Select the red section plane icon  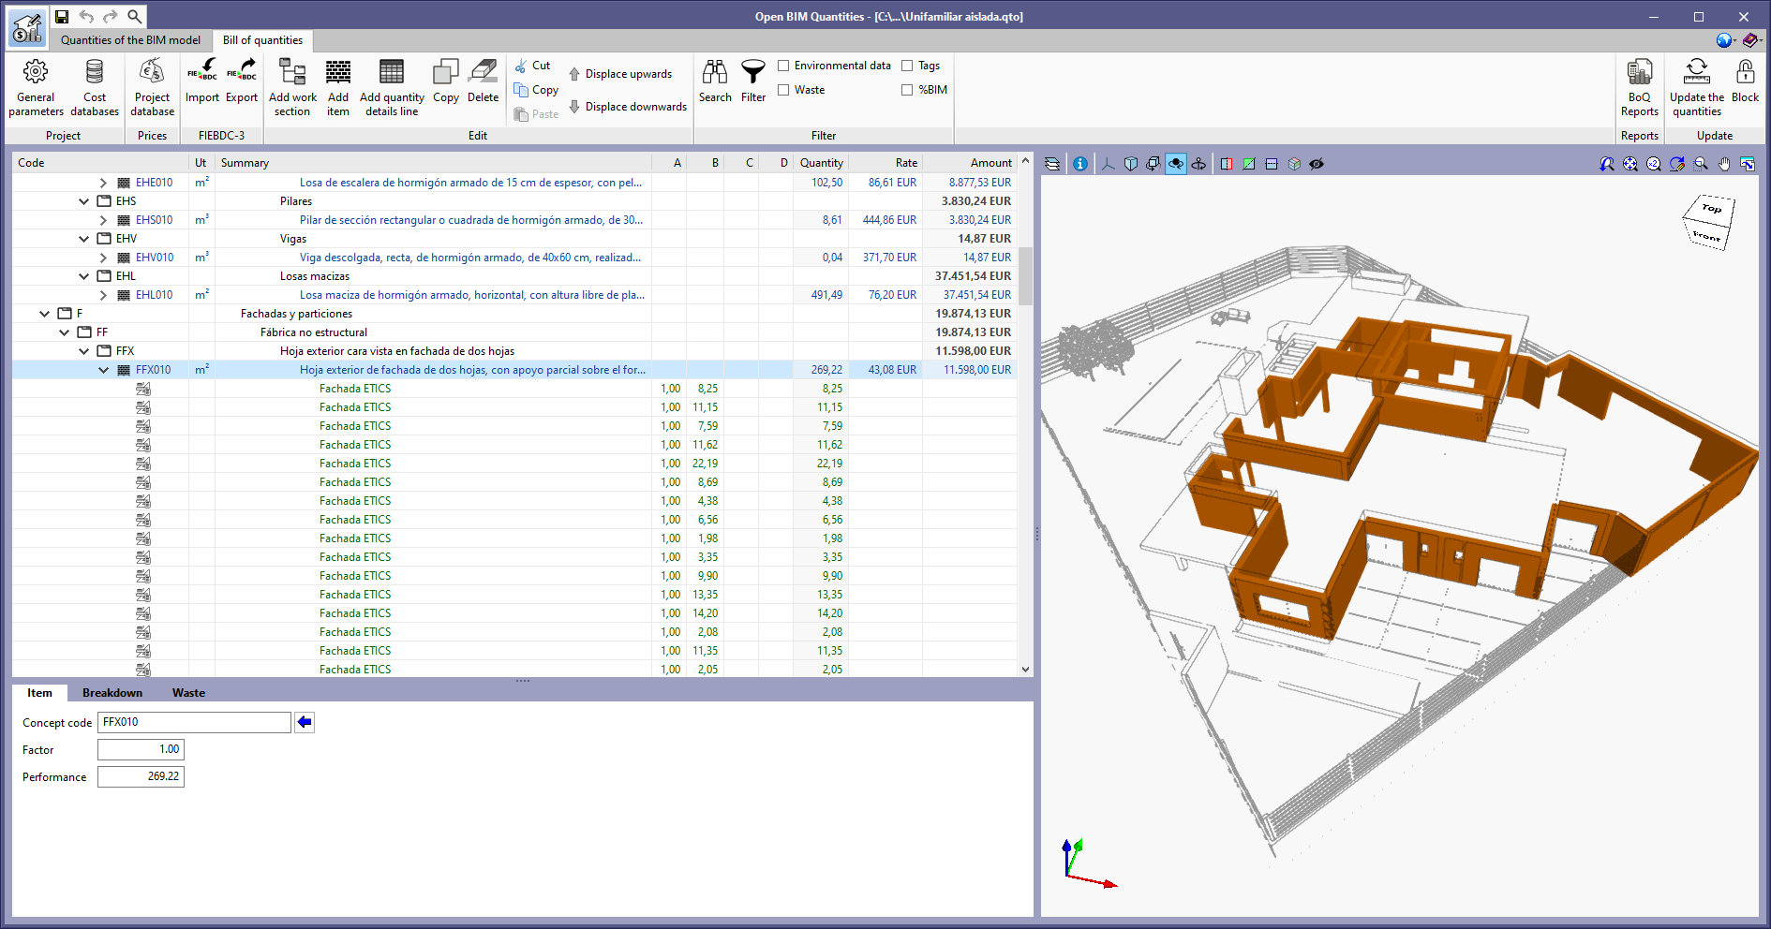(x=1227, y=164)
